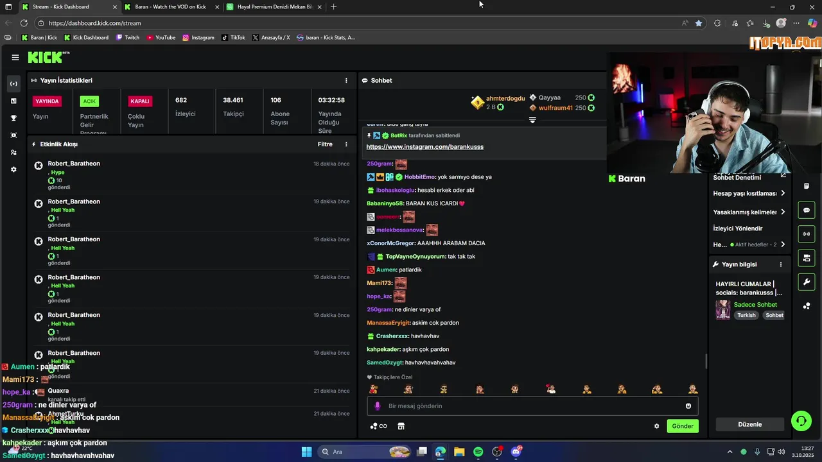Image resolution: width=822 pixels, height=462 pixels.
Task: Open a new browser tab
Action: [x=333, y=6]
